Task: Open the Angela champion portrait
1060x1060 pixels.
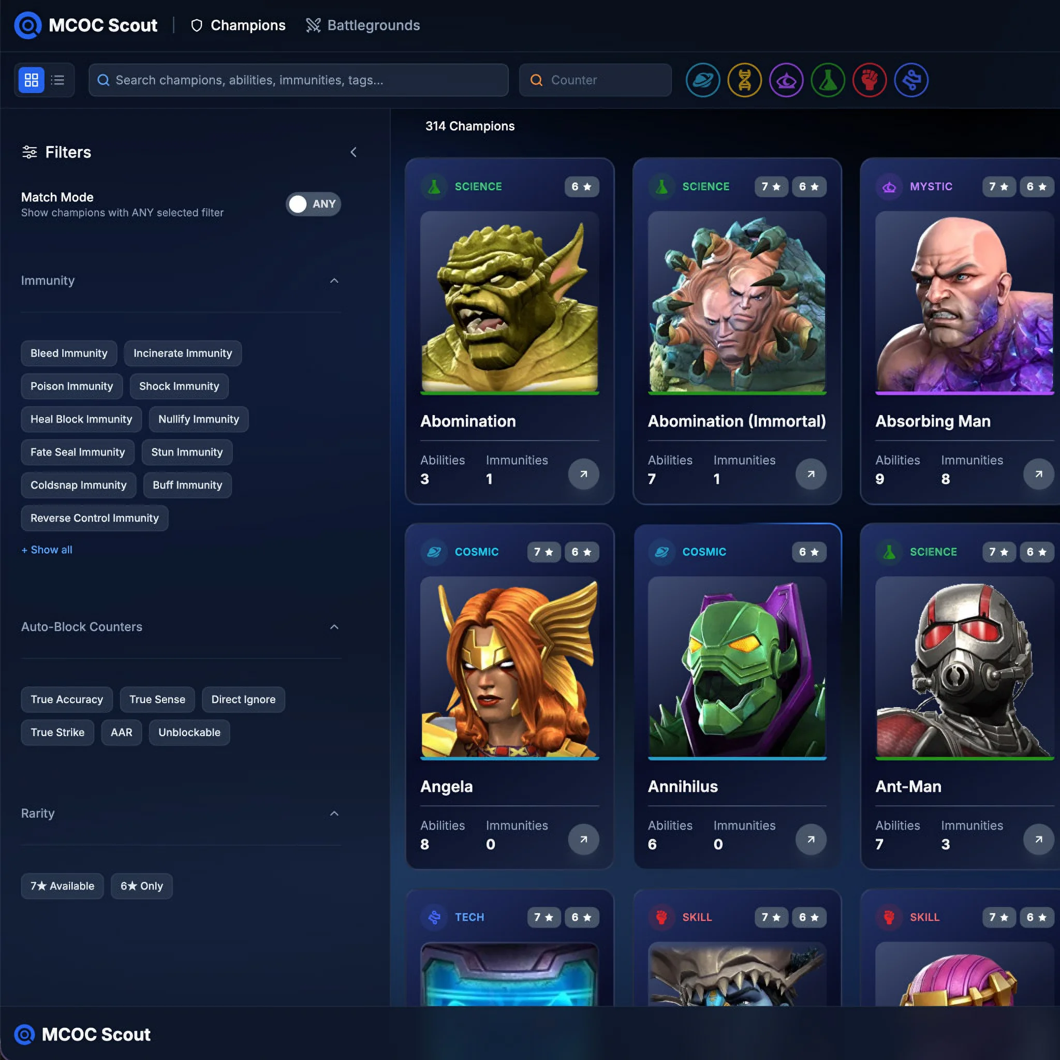Action: point(510,668)
